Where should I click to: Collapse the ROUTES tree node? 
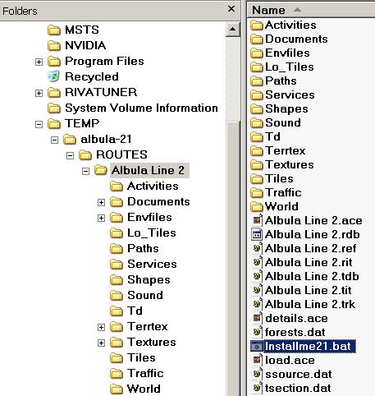pyautogui.click(x=70, y=155)
